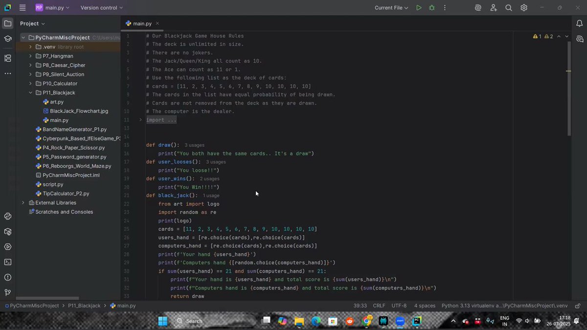Open More Actions vertical dots in toolbar

pyautogui.click(x=445, y=8)
